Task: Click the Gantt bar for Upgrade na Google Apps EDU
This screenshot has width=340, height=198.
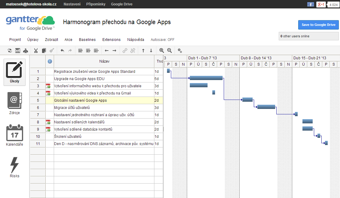Action: [x=206, y=78]
